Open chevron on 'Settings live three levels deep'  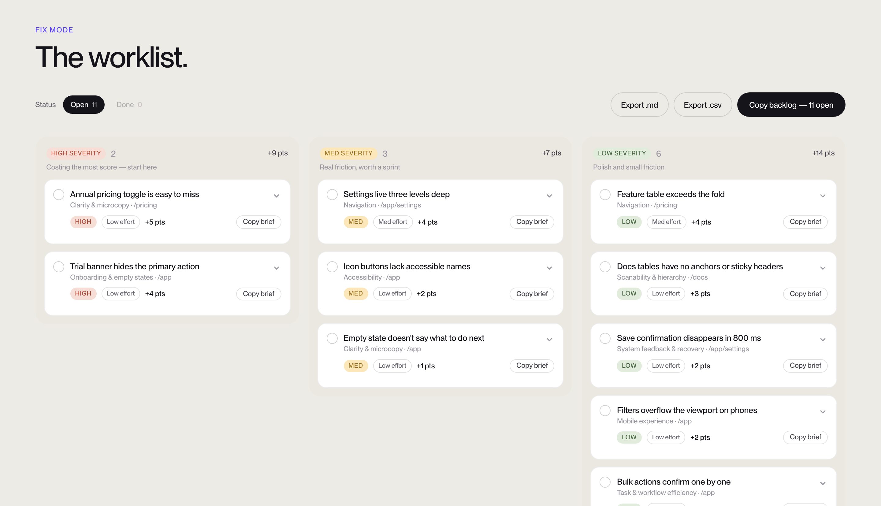[549, 196]
